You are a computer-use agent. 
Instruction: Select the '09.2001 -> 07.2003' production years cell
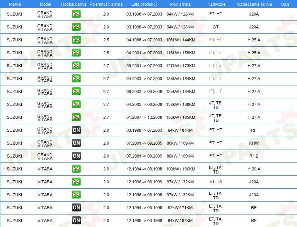click(144, 66)
